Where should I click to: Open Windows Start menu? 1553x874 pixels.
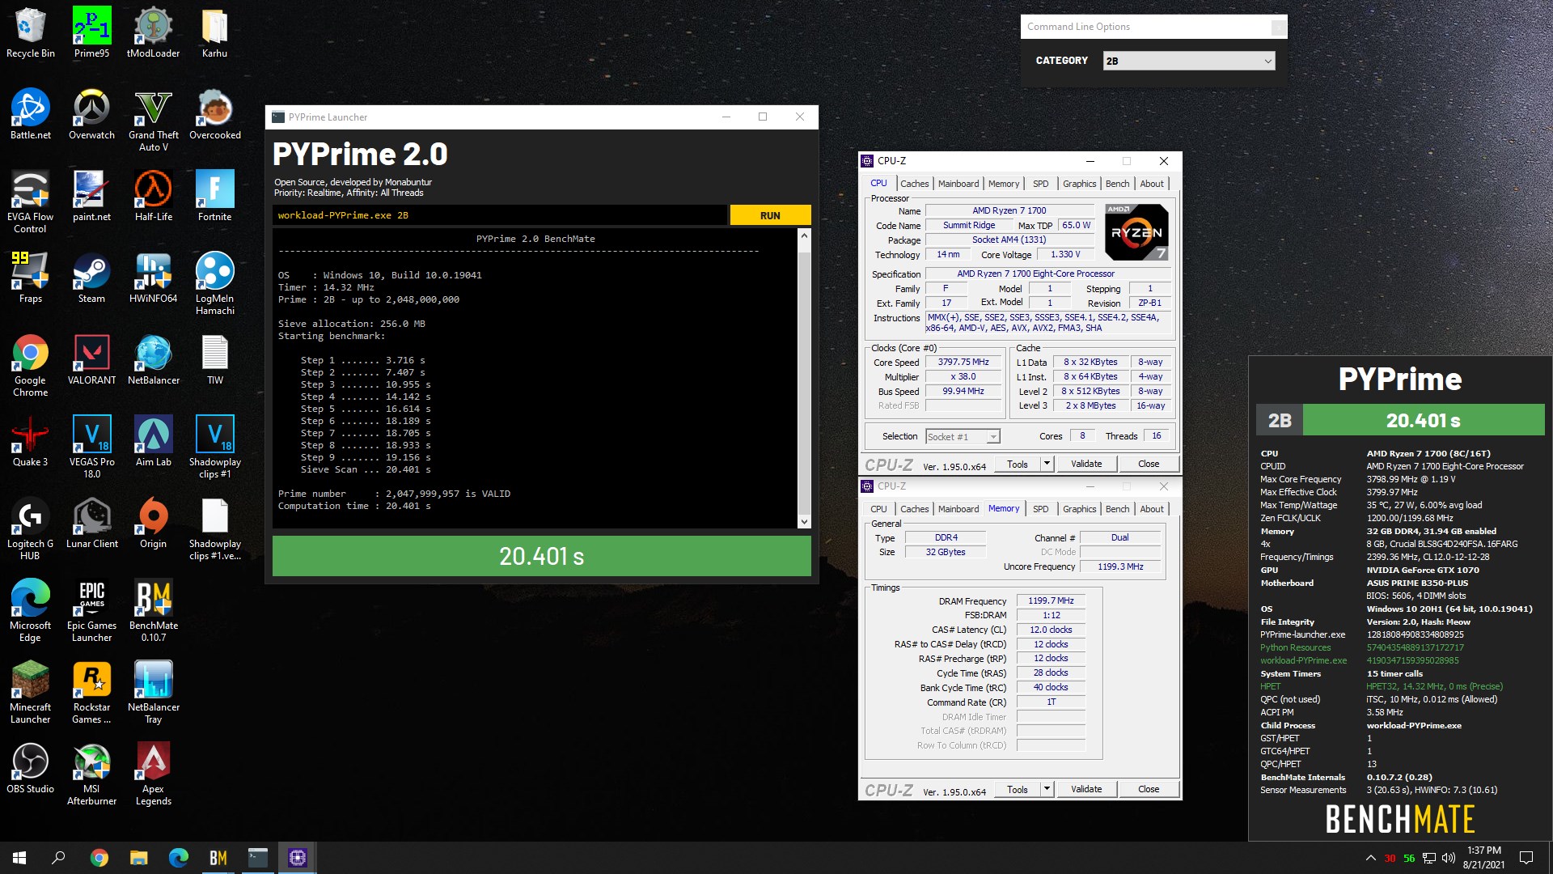(x=19, y=858)
